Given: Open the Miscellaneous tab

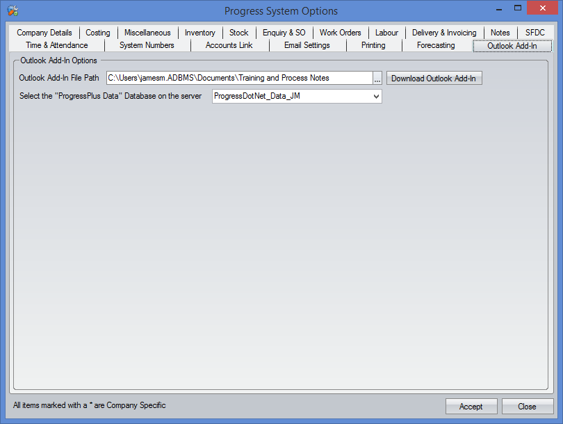Looking at the screenshot, I should [147, 33].
